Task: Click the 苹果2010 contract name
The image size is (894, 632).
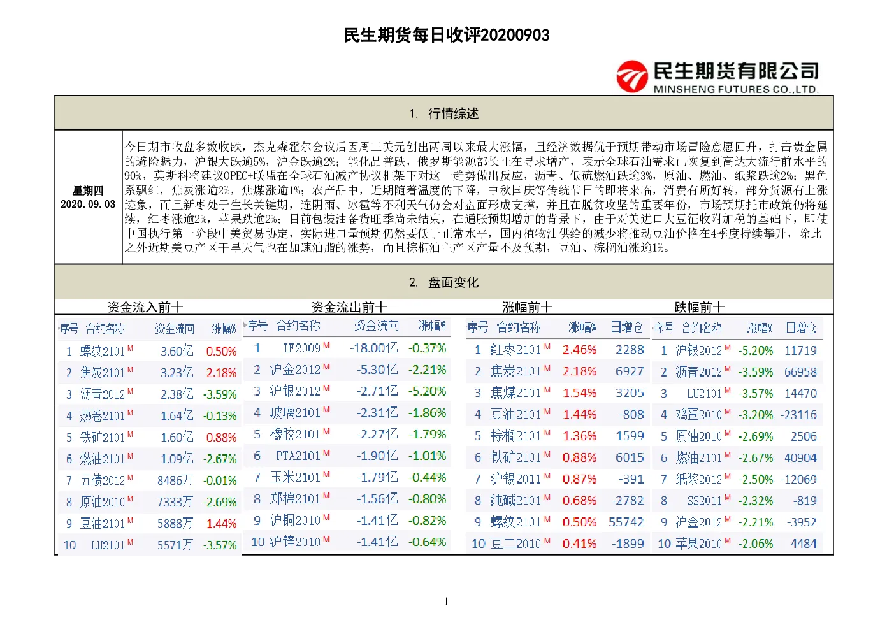Action: click(x=699, y=544)
